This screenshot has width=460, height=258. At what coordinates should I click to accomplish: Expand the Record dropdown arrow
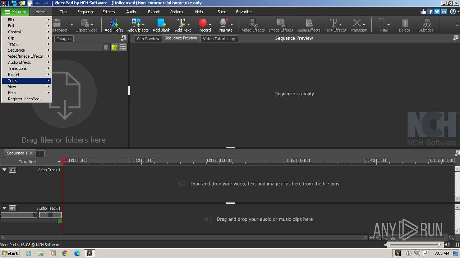coord(210,24)
